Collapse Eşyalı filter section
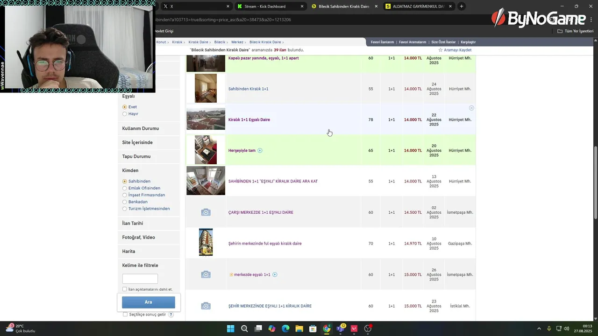Screen dimensions: 598x336 click(x=128, y=96)
